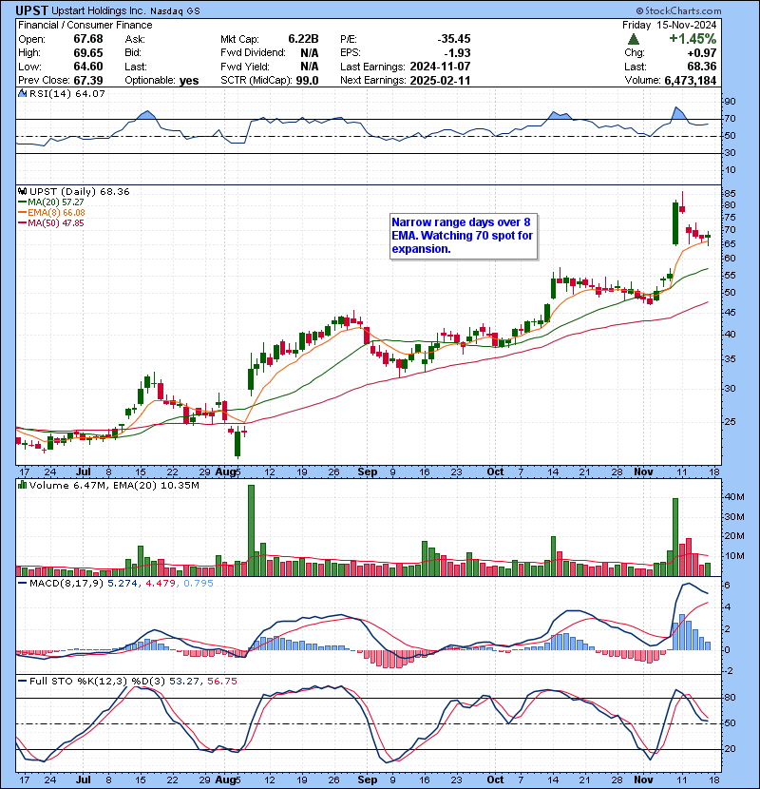Image resolution: width=760 pixels, height=789 pixels.
Task: Click the 85 price axis label
Action: tap(730, 194)
